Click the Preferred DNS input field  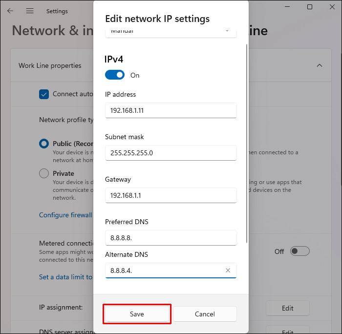[x=171, y=238]
